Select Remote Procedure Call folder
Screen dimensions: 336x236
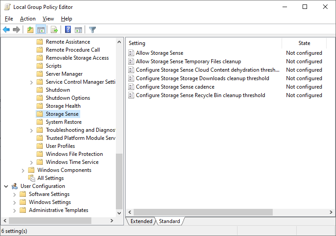[73, 50]
